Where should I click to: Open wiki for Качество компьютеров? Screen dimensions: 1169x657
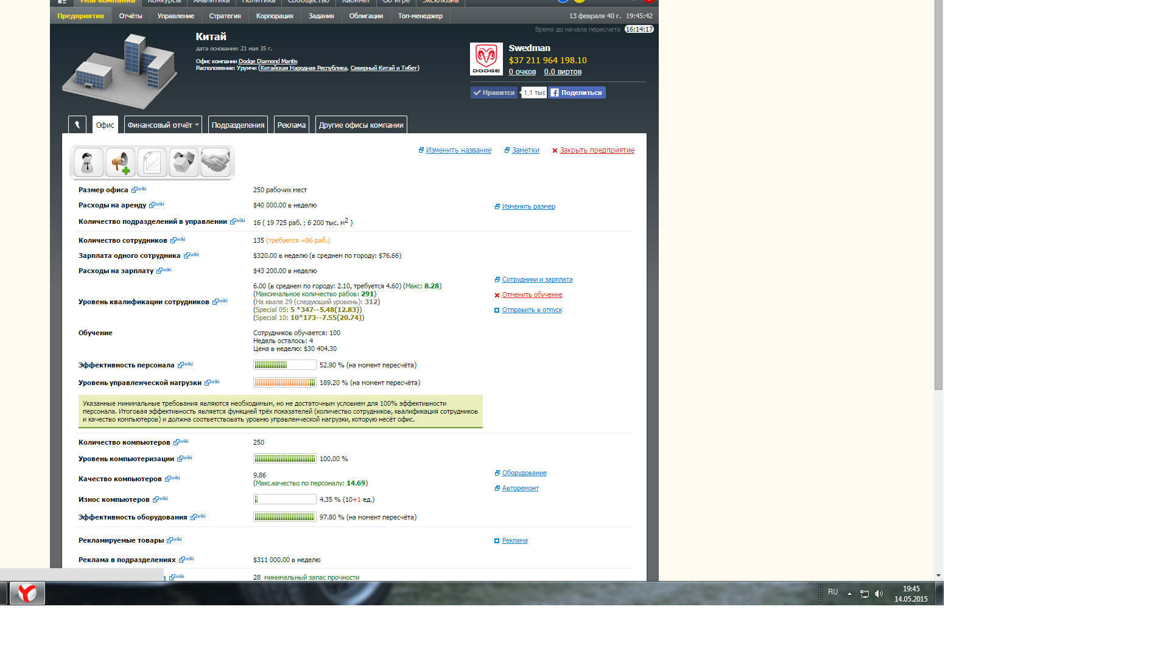point(172,478)
